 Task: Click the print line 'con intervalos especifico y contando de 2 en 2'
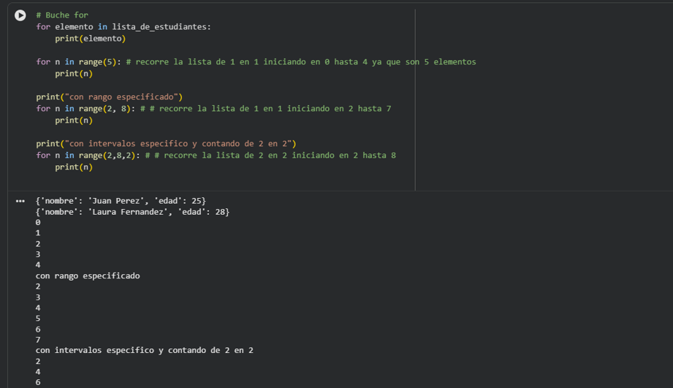pyautogui.click(x=166, y=144)
